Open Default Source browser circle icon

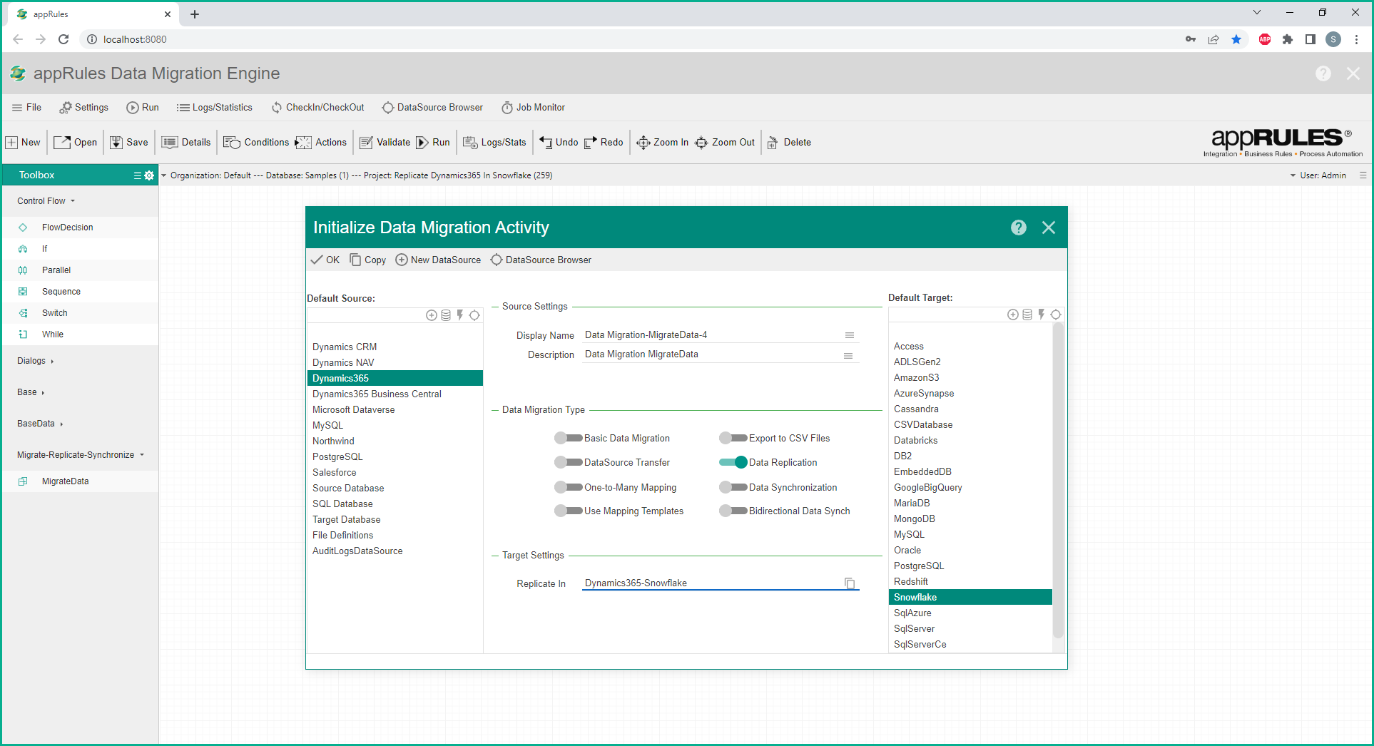tap(474, 315)
